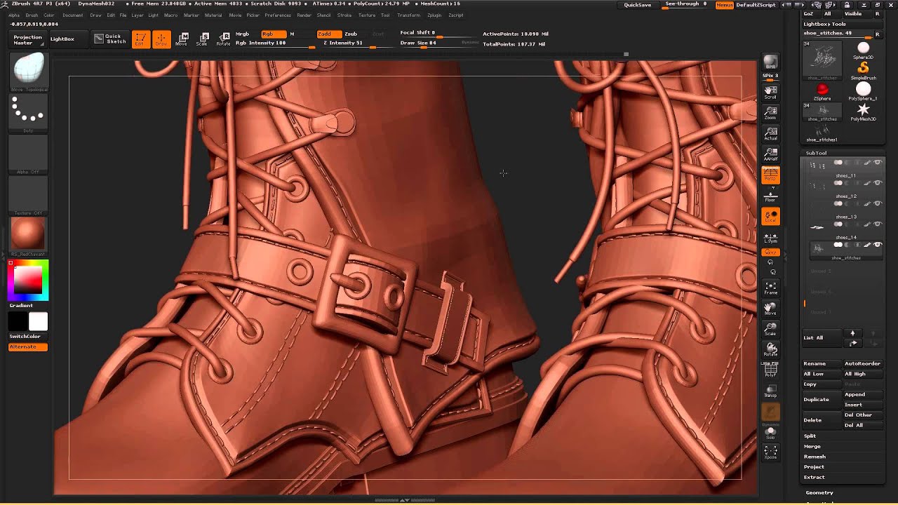
Task: Expand the Geometry palette section
Action: click(819, 492)
